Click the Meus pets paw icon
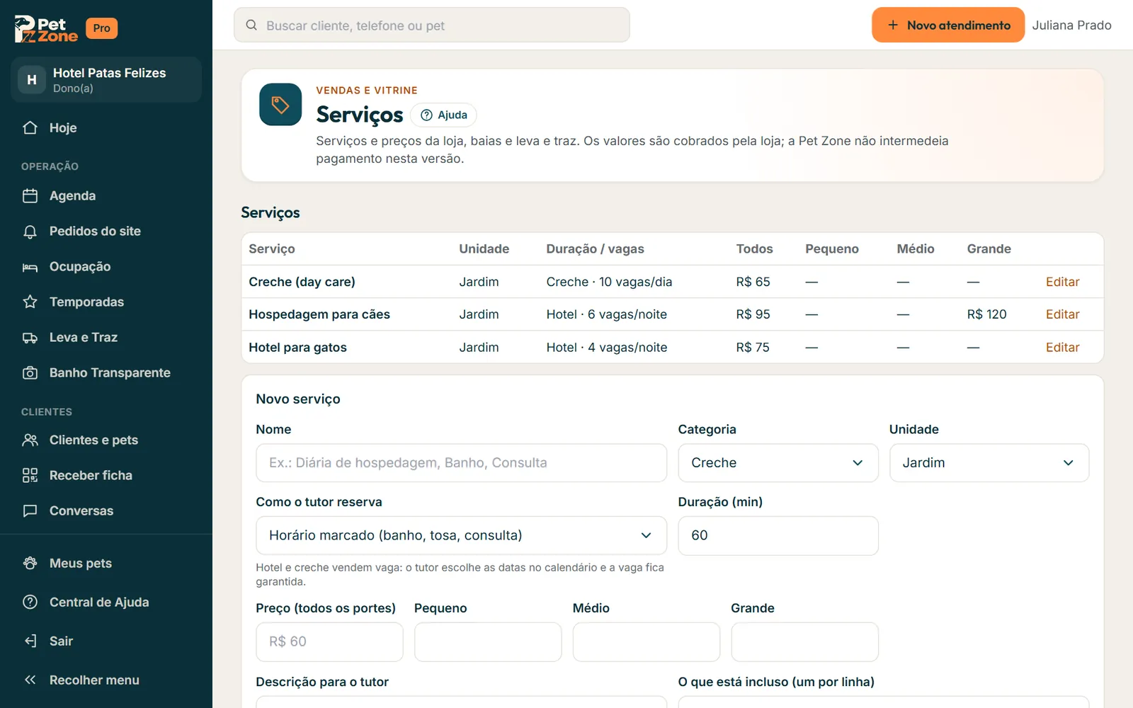 pos(30,563)
